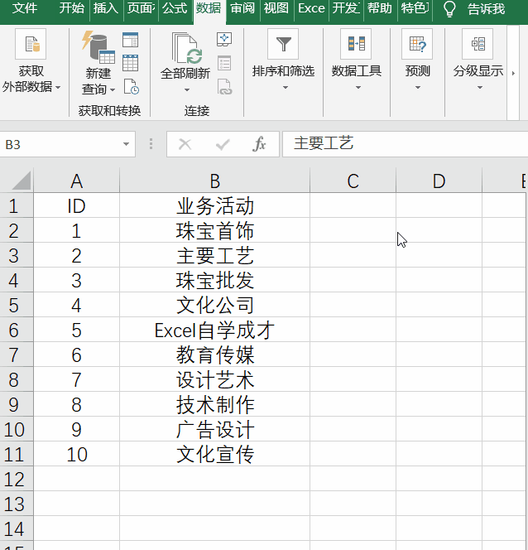Click the Outline icon
This screenshot has height=550, width=528.
click(478, 44)
